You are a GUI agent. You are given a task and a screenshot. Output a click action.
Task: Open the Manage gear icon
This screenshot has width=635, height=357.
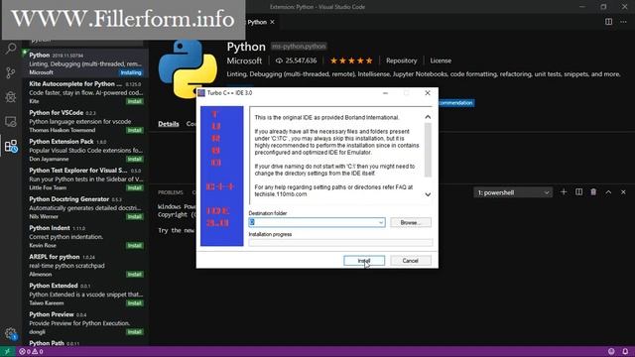click(x=11, y=333)
